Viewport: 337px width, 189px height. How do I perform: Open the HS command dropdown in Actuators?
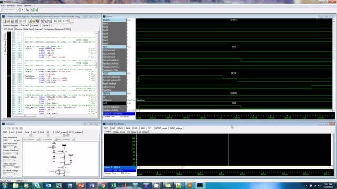tap(31, 140)
